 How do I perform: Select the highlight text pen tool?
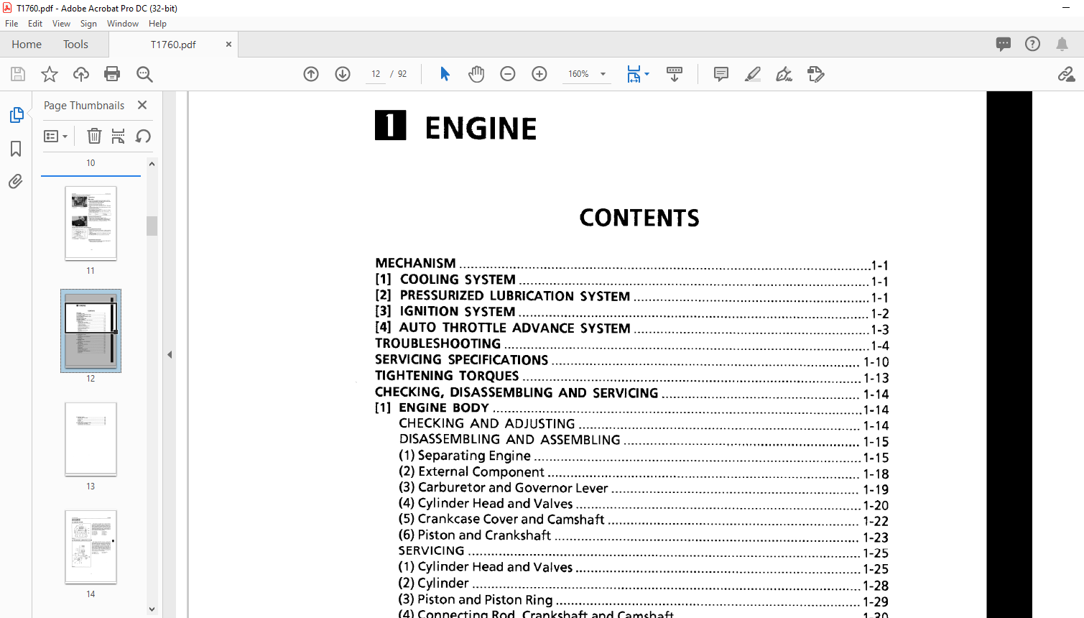753,74
